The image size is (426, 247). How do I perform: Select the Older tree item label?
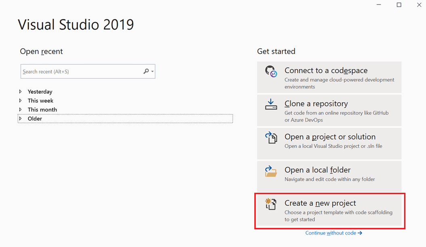click(x=35, y=118)
